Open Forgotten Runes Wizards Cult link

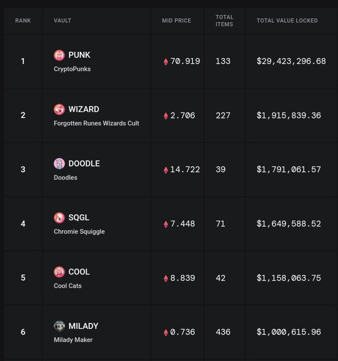(97, 123)
